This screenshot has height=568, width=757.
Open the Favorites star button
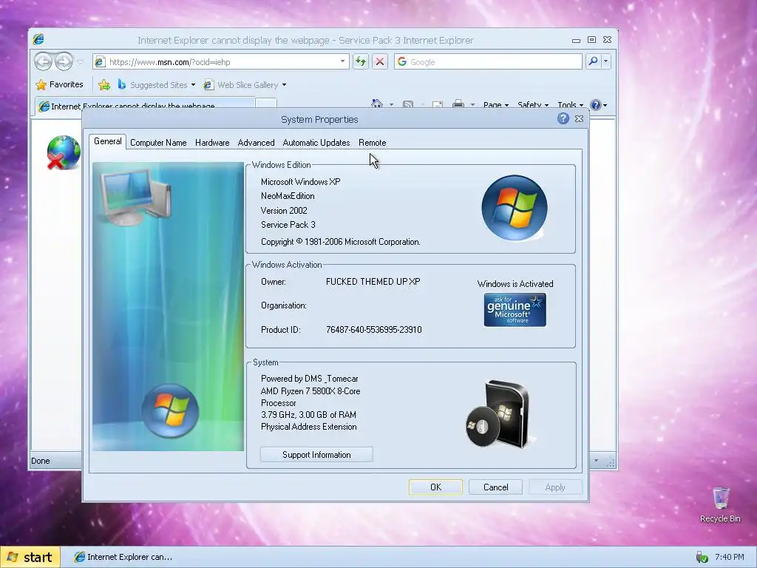pos(59,84)
